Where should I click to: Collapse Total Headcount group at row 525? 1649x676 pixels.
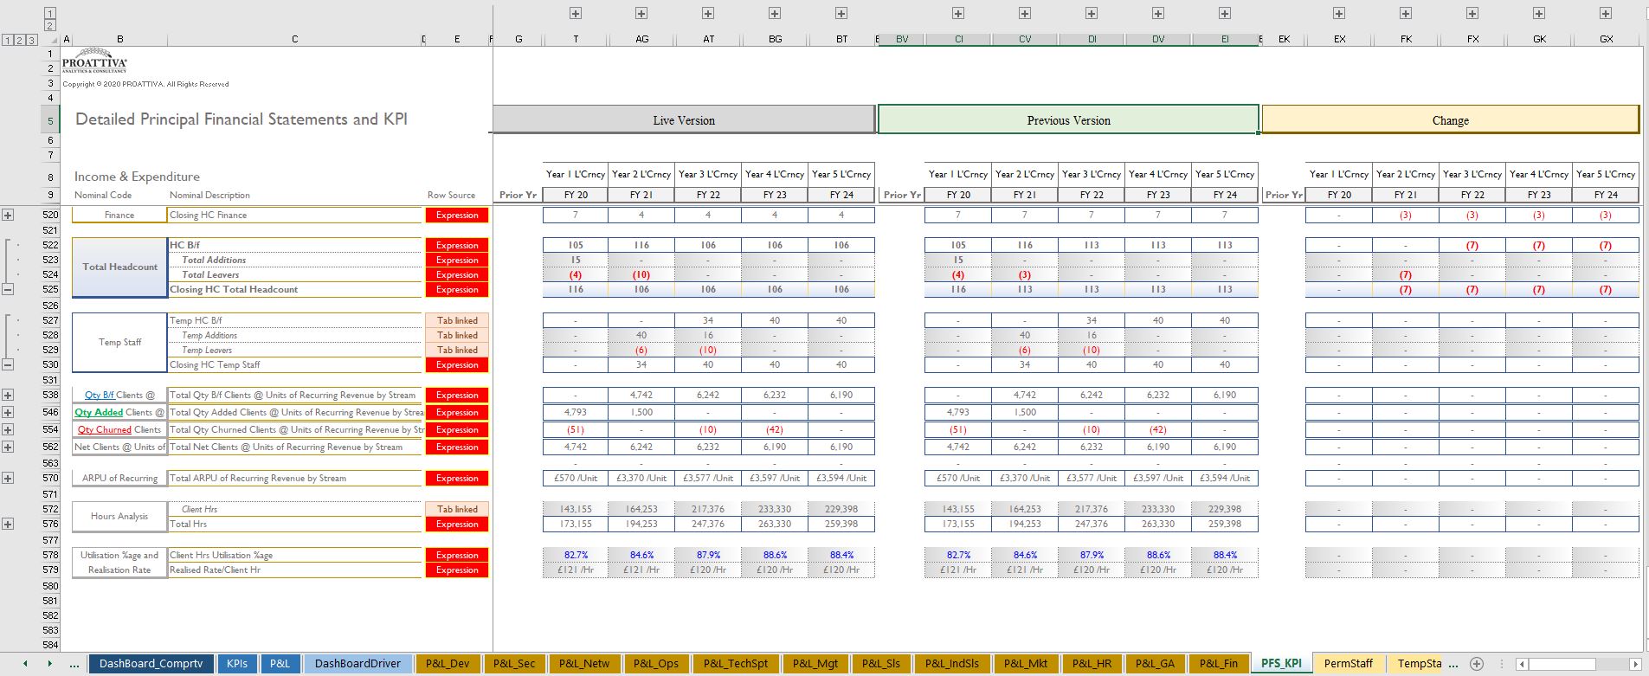[x=8, y=289]
